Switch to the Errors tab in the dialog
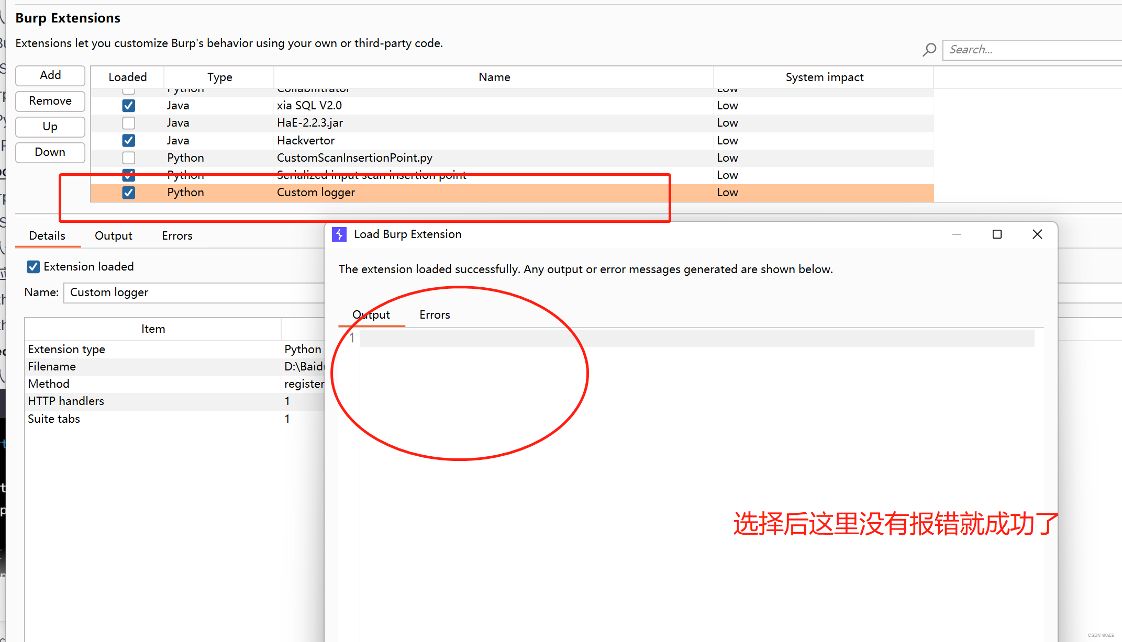 tap(434, 314)
